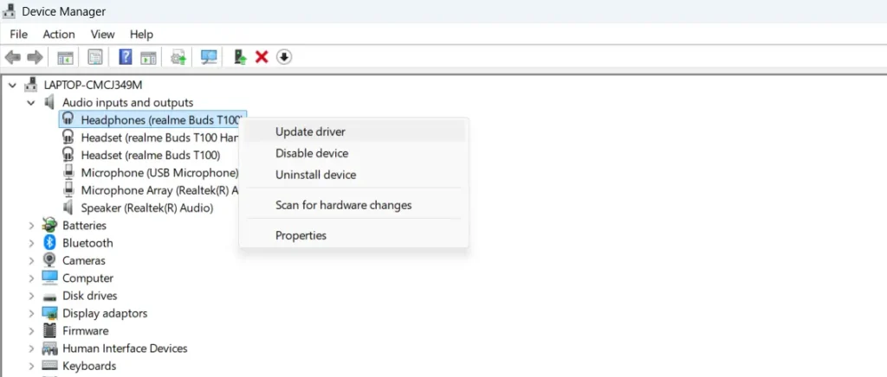The height and width of the screenshot is (377, 887).
Task: Open the Properties toolbar icon
Action: (95, 57)
